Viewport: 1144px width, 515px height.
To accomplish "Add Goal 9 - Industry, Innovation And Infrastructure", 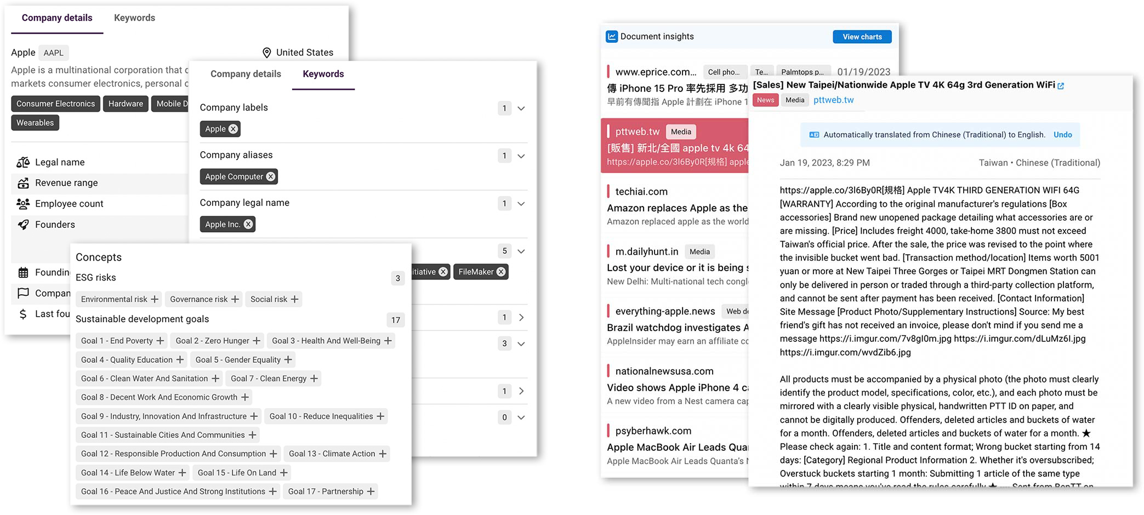I will pos(254,416).
